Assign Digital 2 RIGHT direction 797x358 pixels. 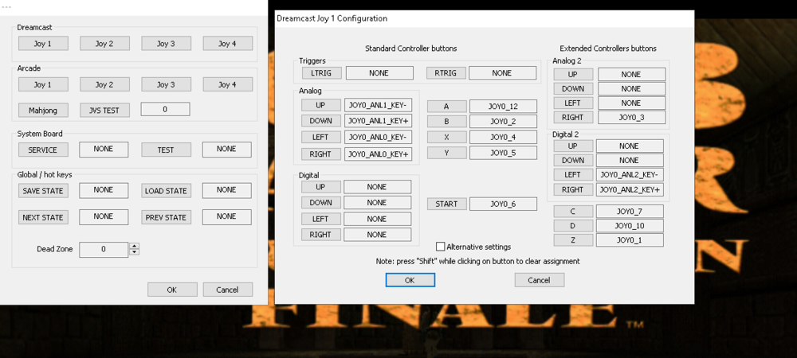(573, 189)
